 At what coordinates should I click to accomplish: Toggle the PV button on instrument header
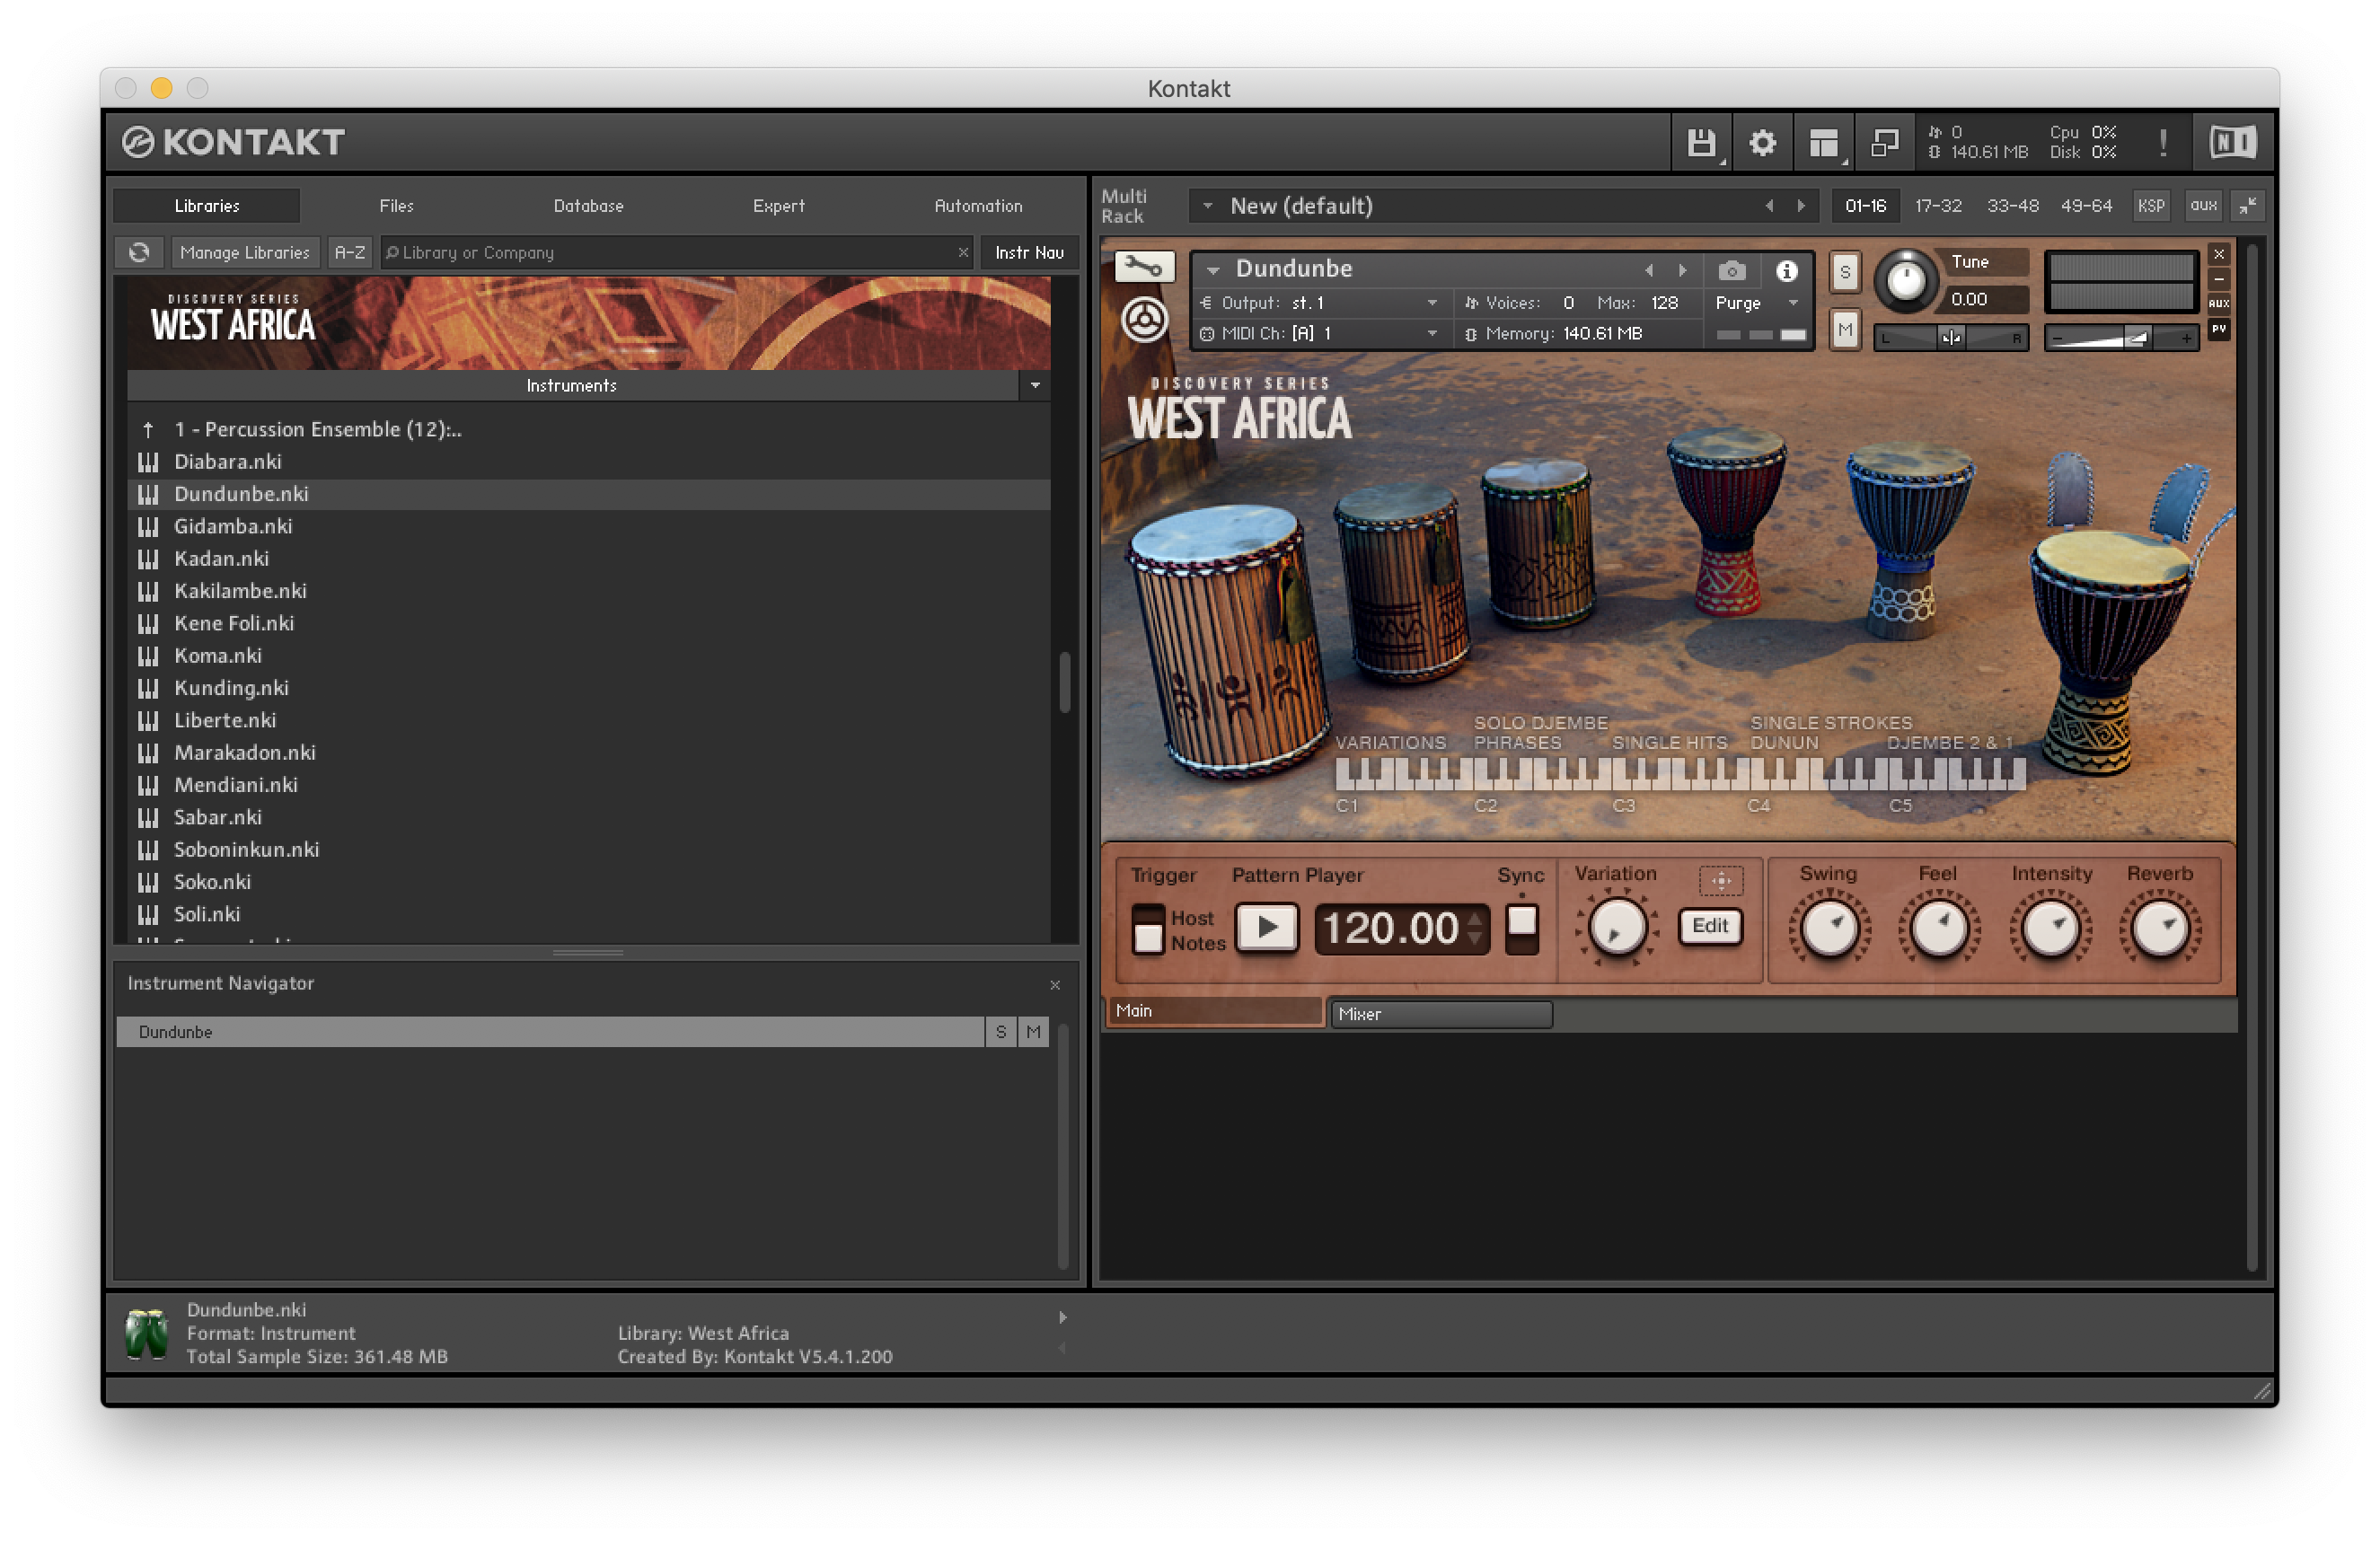[2219, 329]
